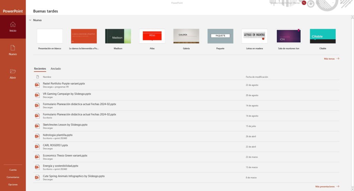
Task: Click the Inicio home icon in sidebar
Action: coord(13,24)
